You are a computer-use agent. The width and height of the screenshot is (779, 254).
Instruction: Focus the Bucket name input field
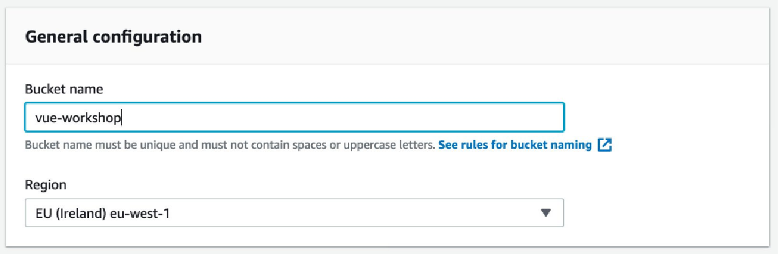[294, 118]
